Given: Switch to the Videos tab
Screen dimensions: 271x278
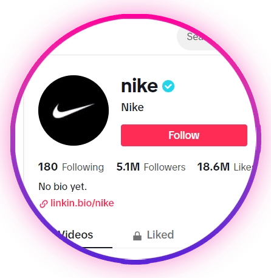Looking at the screenshot, I should click(75, 235).
